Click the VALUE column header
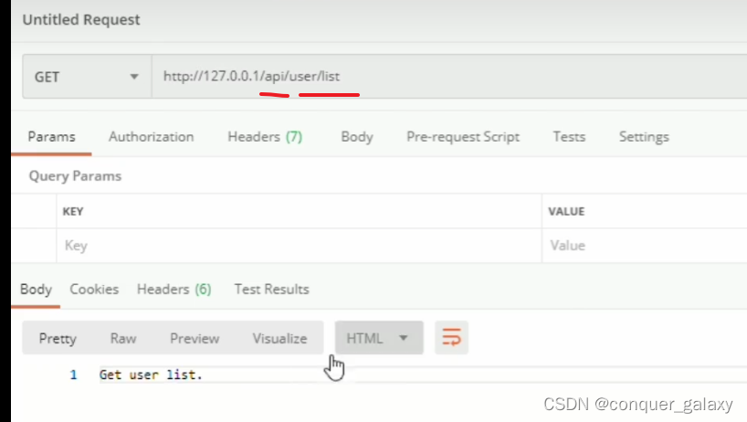 [x=566, y=212]
